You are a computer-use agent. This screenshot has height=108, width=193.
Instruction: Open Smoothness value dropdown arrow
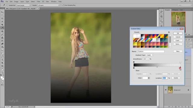point(148,59)
